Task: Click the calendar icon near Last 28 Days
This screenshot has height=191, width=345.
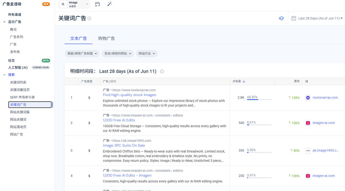Action: [x=294, y=18]
